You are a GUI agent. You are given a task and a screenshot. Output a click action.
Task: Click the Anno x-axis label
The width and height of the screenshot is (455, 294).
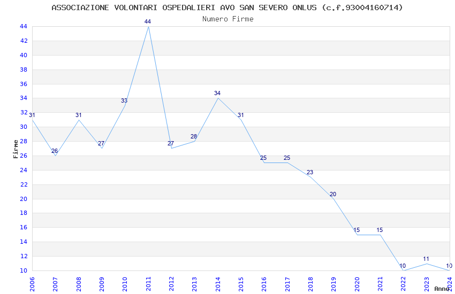442,289
